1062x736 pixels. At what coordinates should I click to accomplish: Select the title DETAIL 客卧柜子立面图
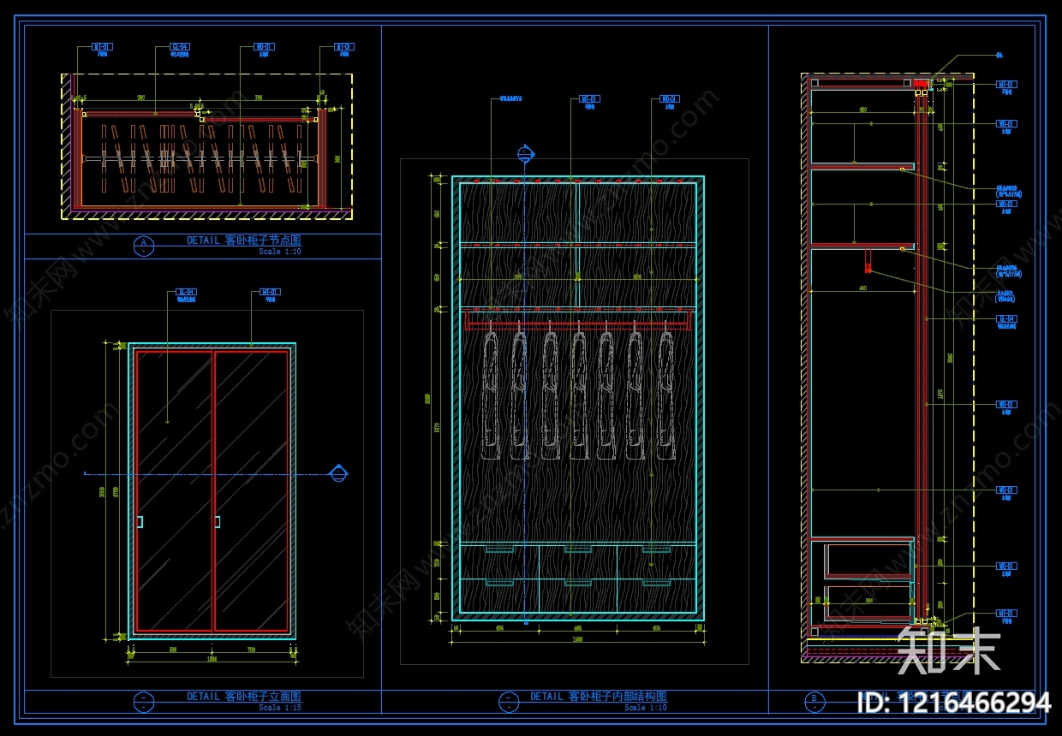point(244,697)
